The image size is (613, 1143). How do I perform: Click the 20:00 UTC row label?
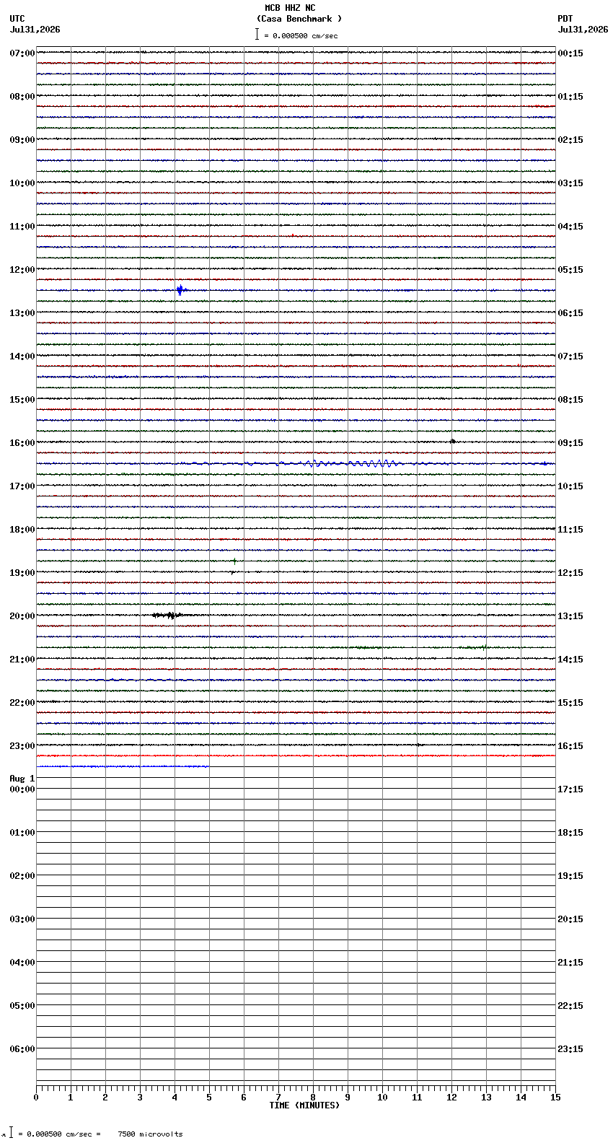point(22,616)
